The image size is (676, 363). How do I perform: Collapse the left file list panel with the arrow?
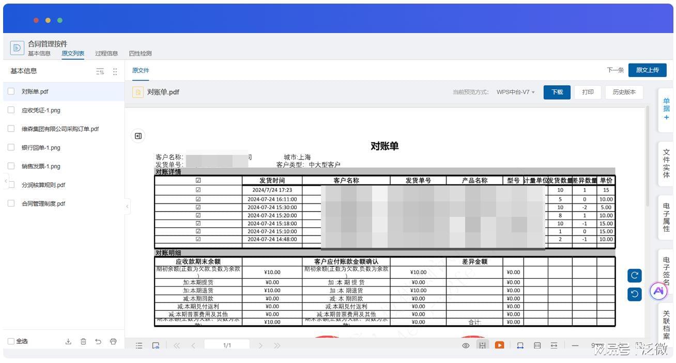click(127, 207)
